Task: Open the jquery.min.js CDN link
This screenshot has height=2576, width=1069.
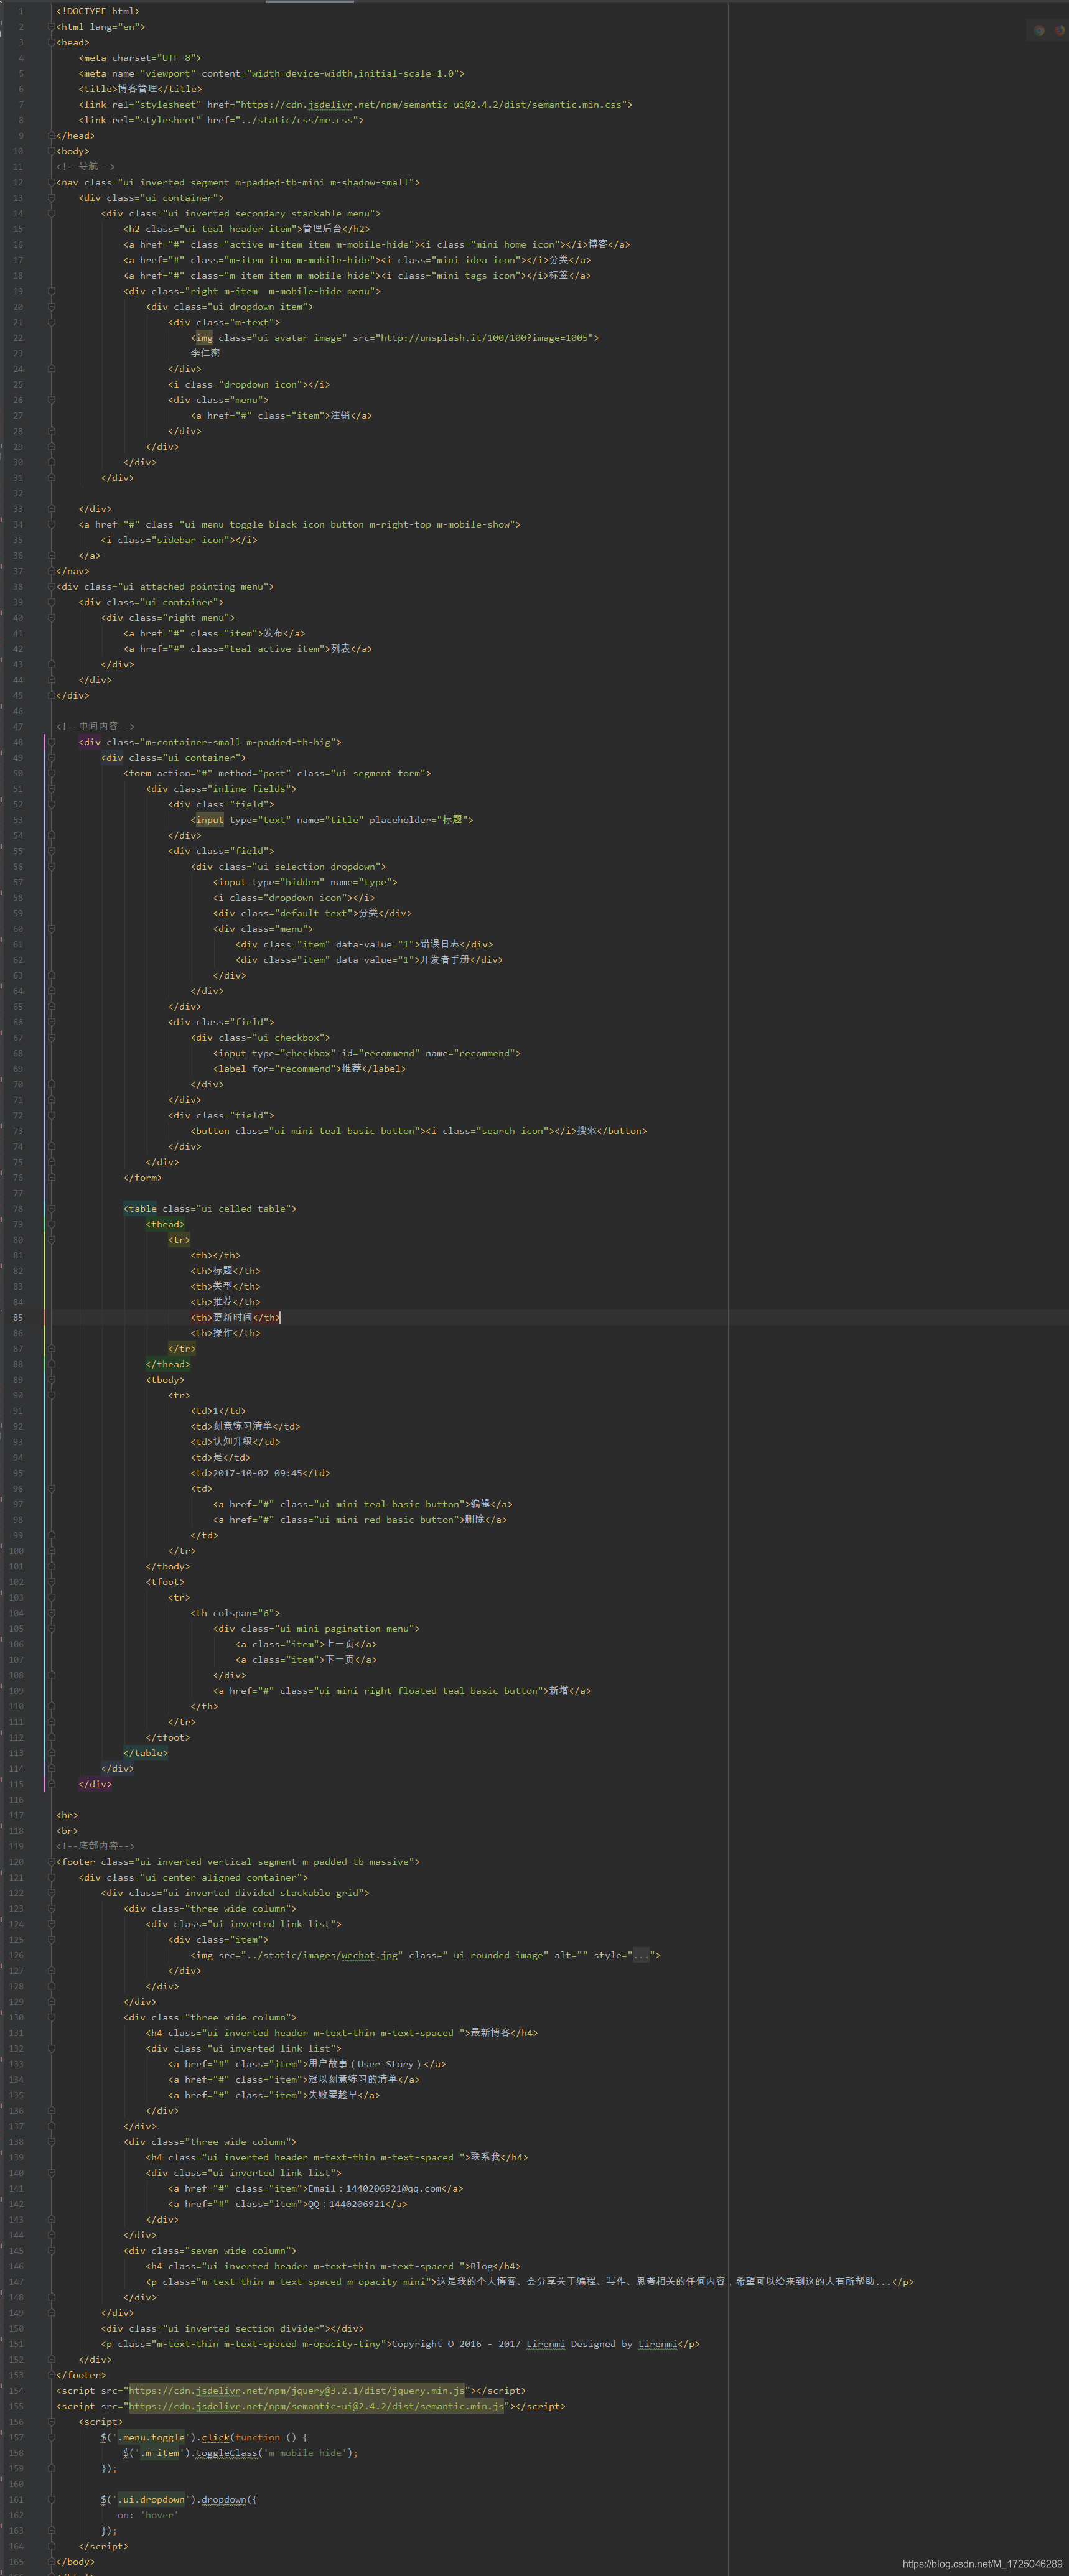Action: click(297, 2391)
